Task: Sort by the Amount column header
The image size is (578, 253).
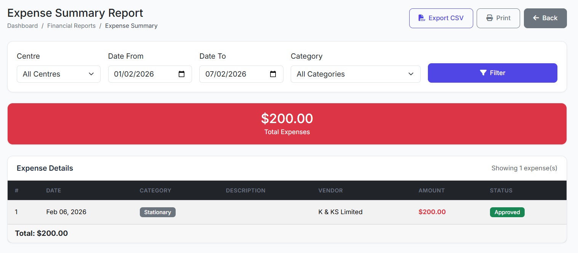Action: click(x=431, y=191)
